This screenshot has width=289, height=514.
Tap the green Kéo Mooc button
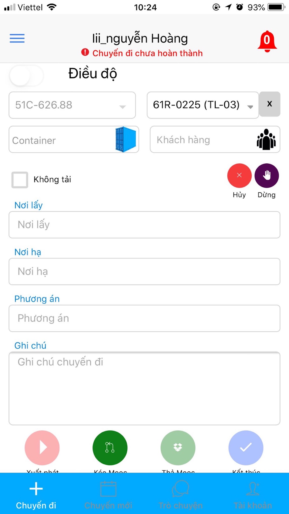click(x=110, y=448)
